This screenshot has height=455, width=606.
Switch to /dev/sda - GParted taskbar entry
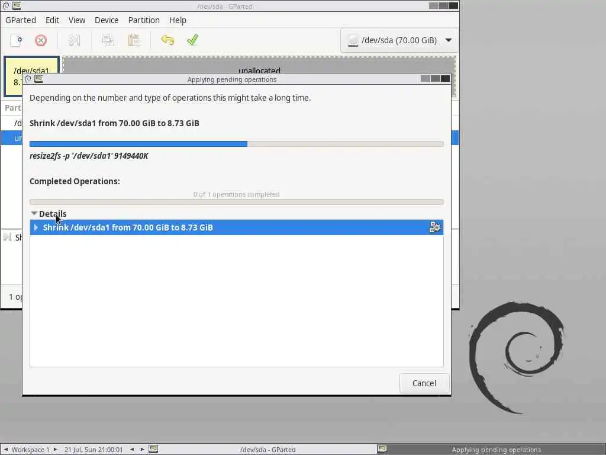point(267,449)
